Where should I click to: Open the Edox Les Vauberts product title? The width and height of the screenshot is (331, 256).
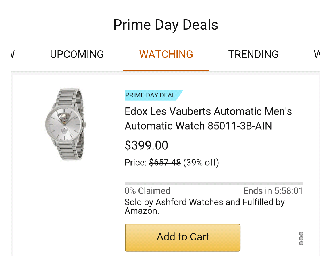[208, 118]
